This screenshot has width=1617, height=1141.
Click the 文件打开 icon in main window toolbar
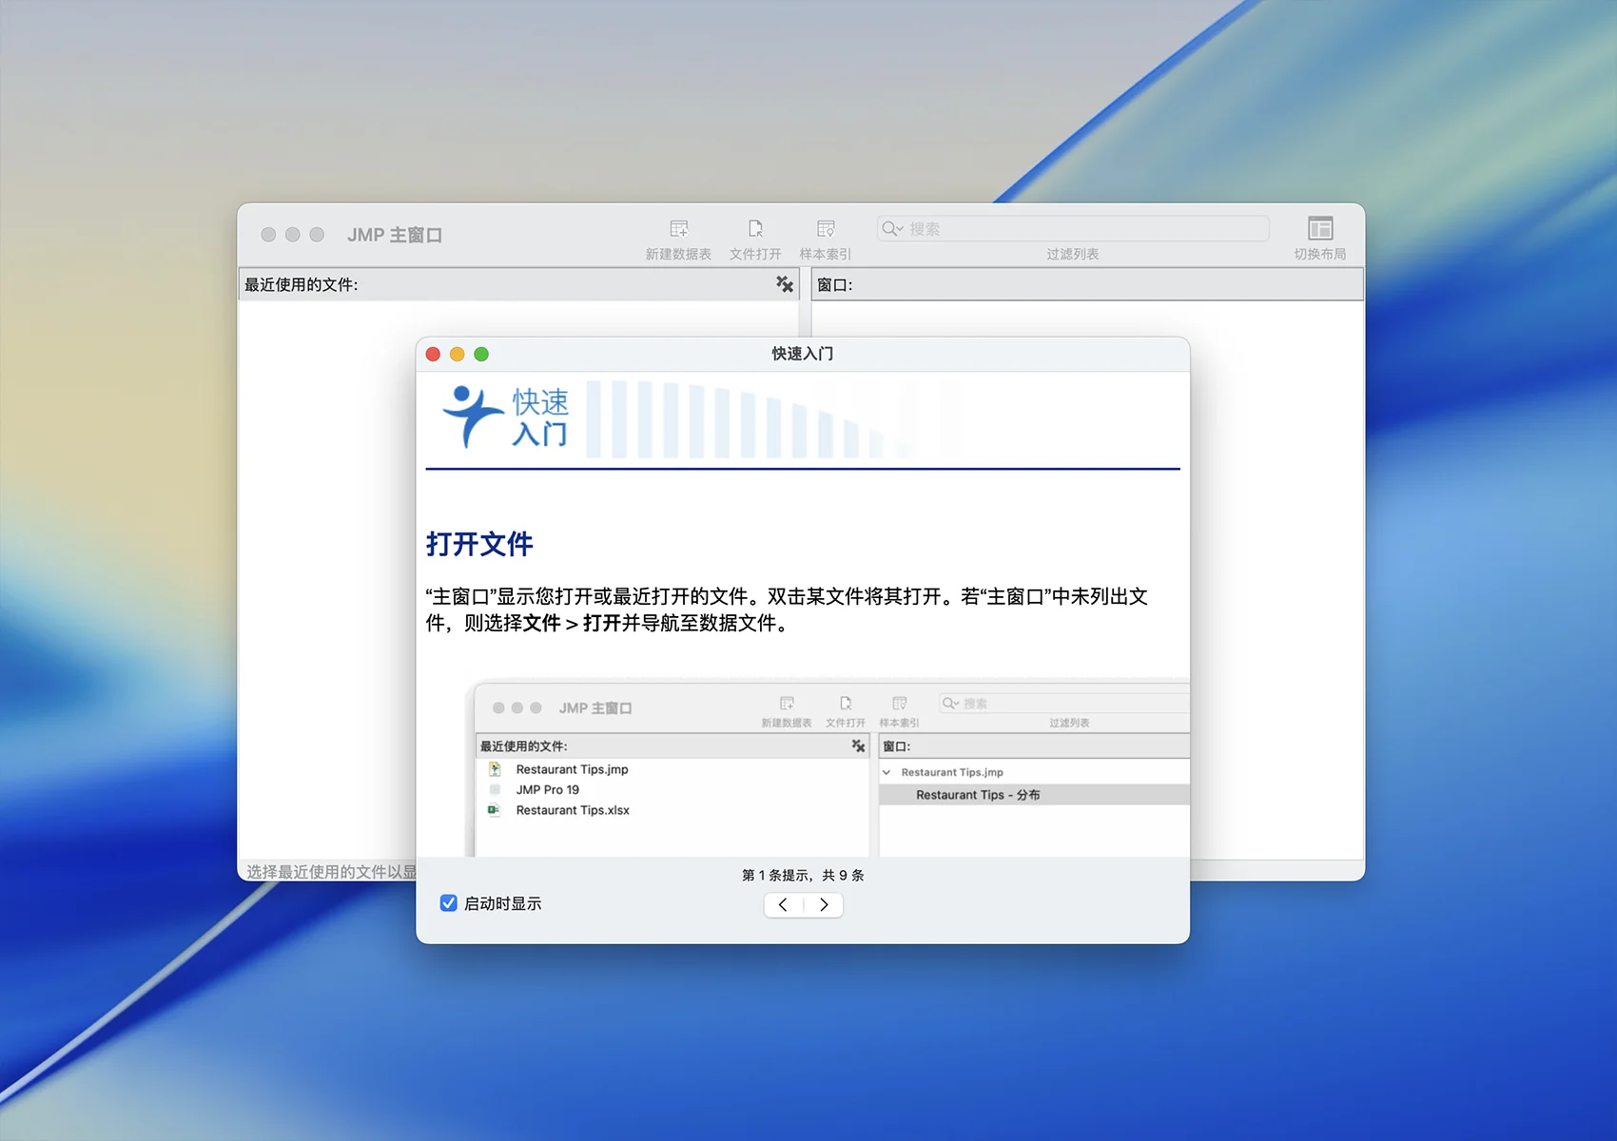[x=755, y=229]
